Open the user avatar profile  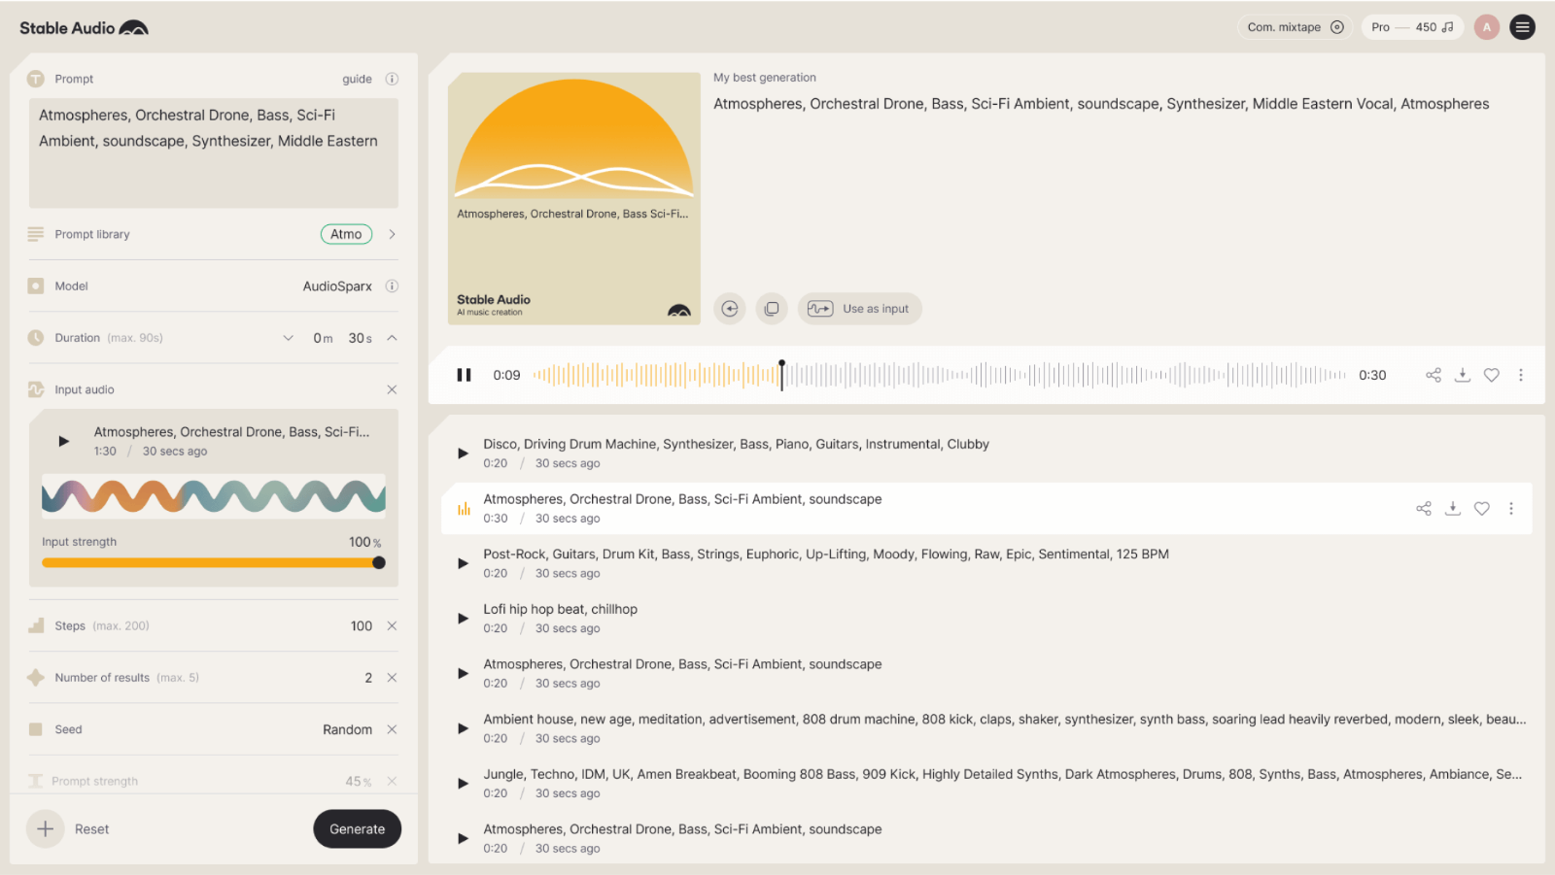pos(1486,27)
